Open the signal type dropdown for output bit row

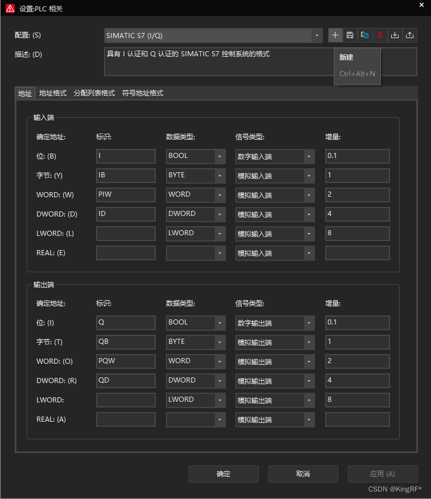[x=309, y=323]
